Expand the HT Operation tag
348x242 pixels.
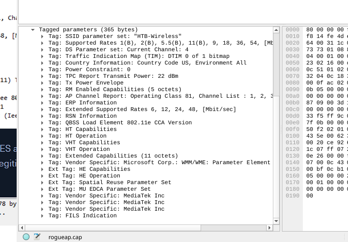pyautogui.click(x=42, y=136)
